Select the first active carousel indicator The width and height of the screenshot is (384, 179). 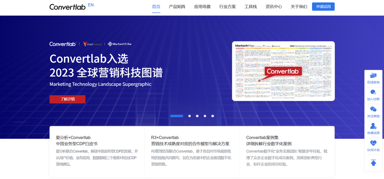177,116
